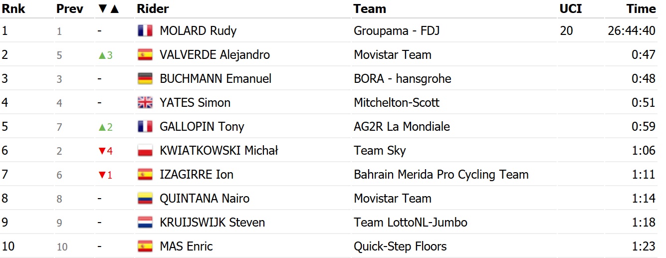Image resolution: width=666 pixels, height=258 pixels.
Task: Click the Team column header
Action: coord(370,9)
